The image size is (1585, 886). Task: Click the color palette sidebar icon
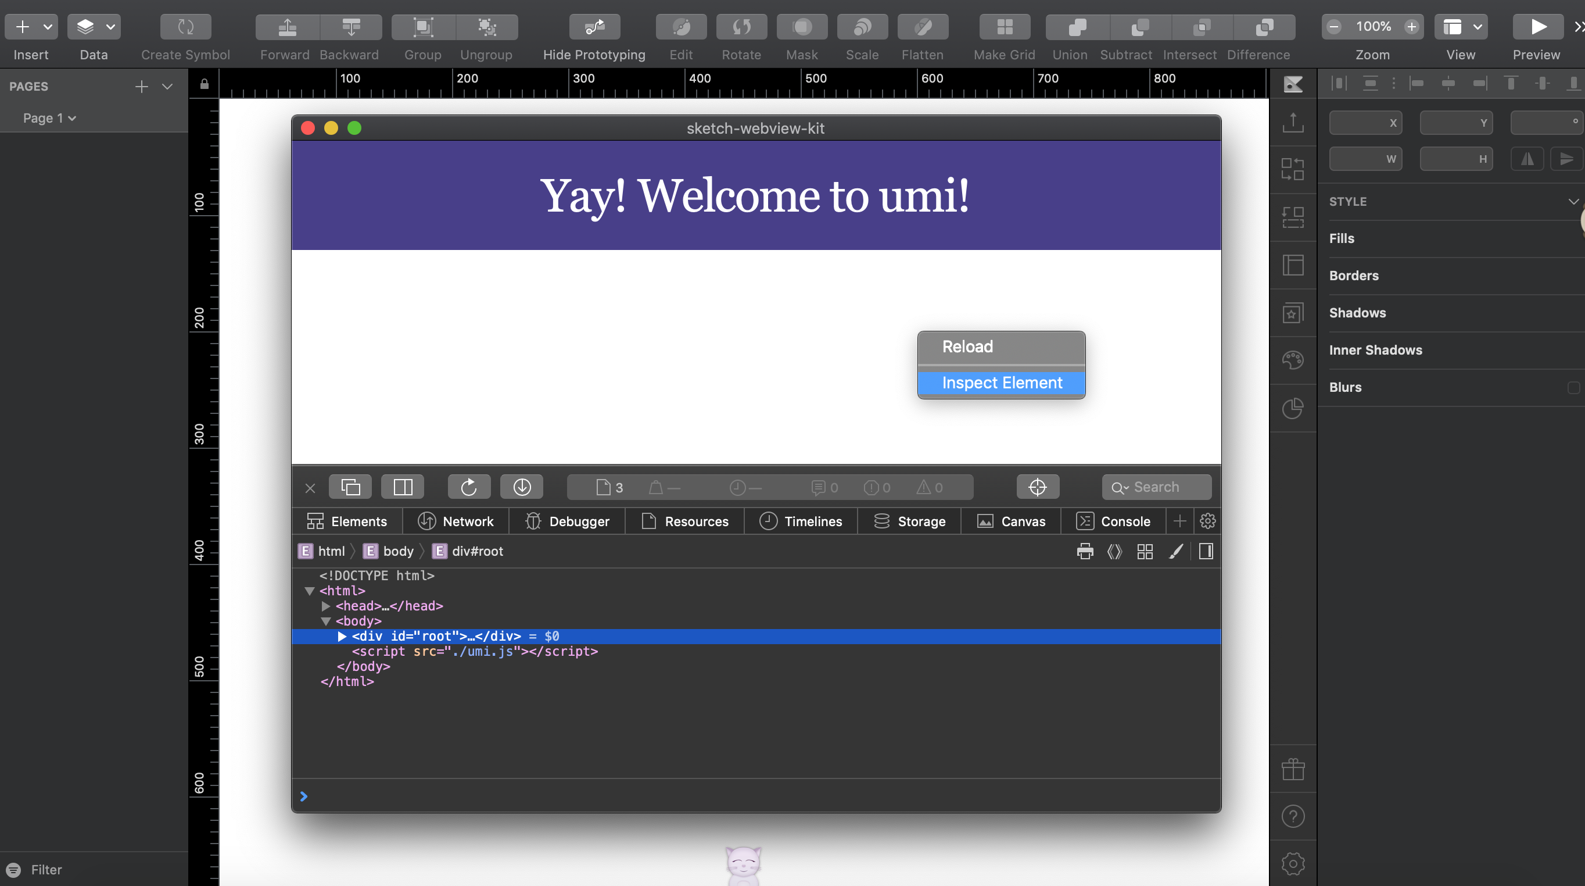coord(1293,359)
